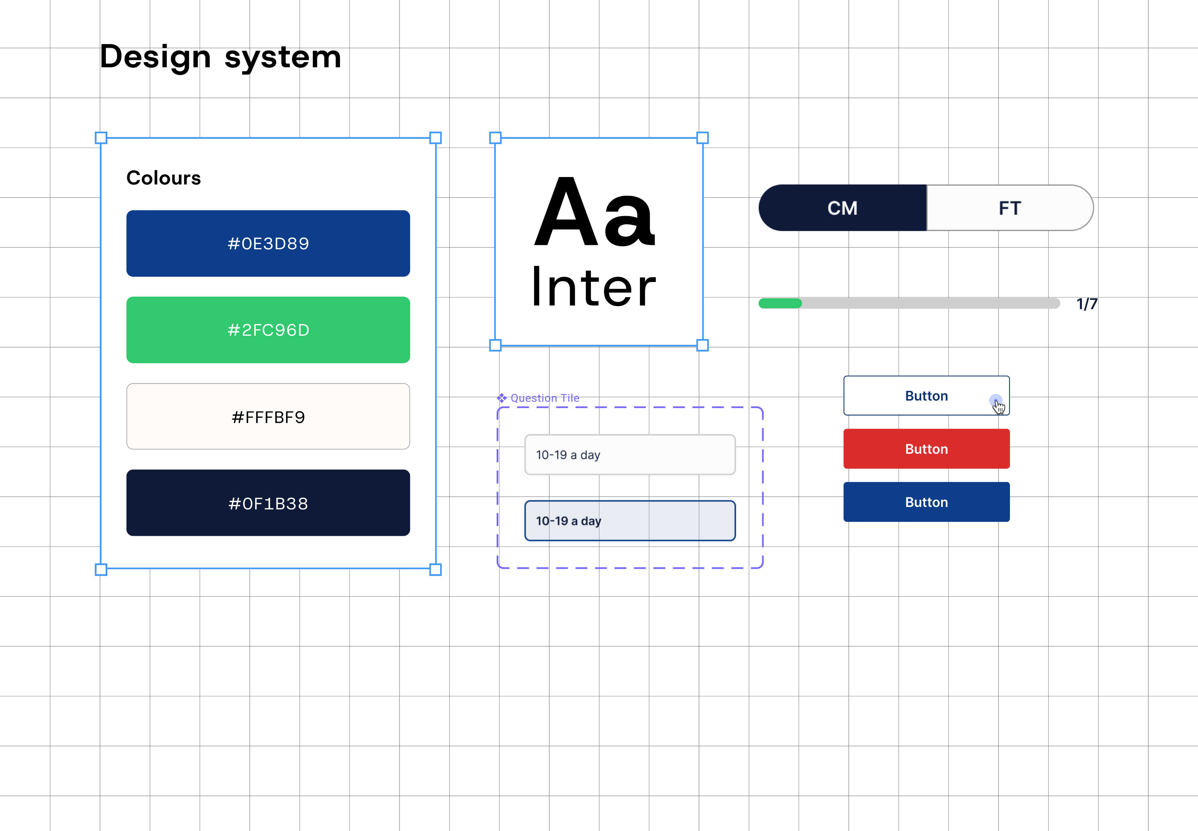Click the Aa Inter typography card
1198x831 pixels.
598,242
